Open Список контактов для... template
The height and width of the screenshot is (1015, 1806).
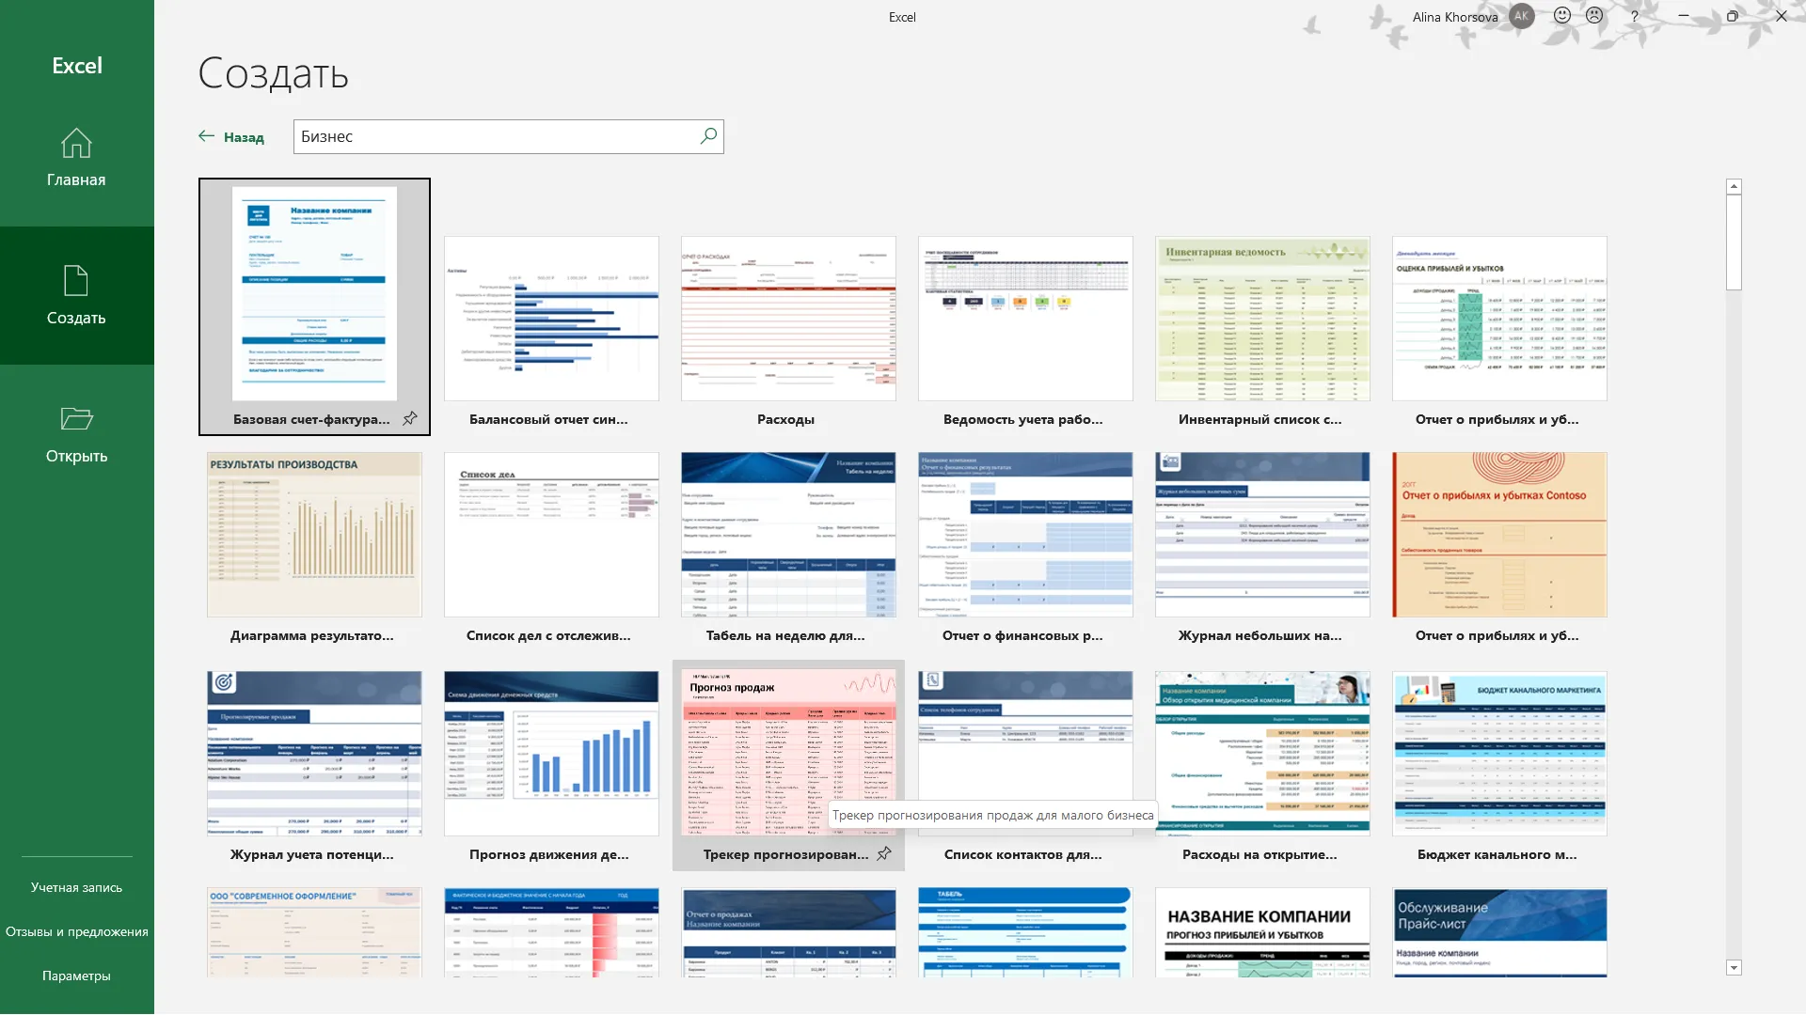point(1025,754)
